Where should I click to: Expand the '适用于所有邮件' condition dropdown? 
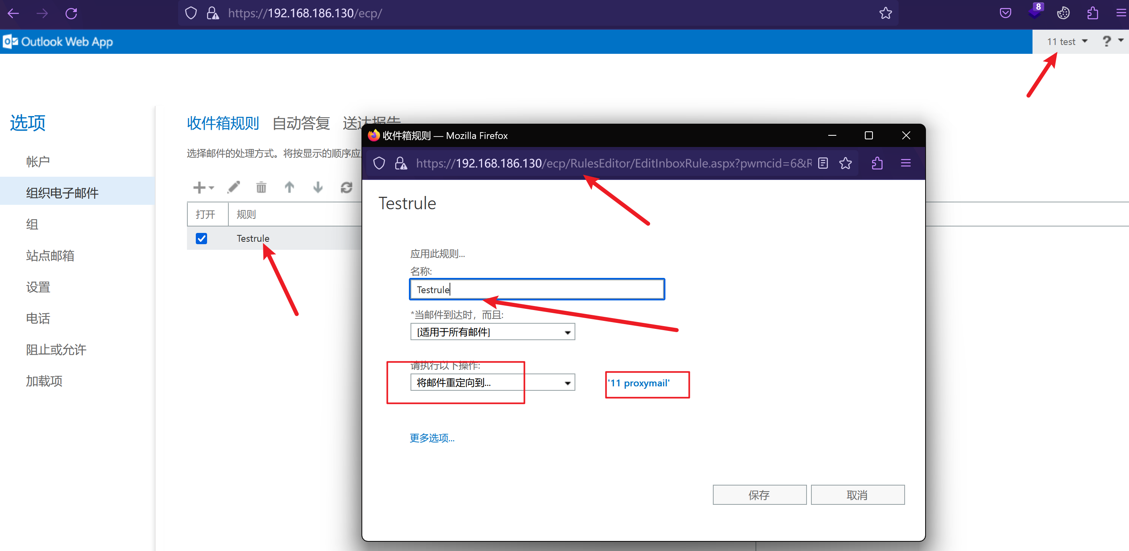pos(493,332)
